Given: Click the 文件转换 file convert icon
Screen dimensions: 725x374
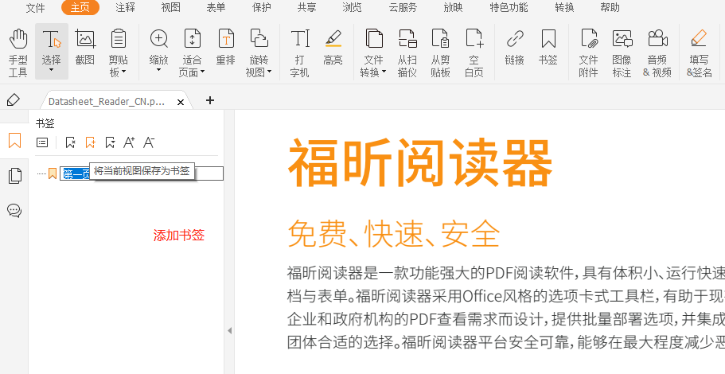Looking at the screenshot, I should [x=373, y=39].
